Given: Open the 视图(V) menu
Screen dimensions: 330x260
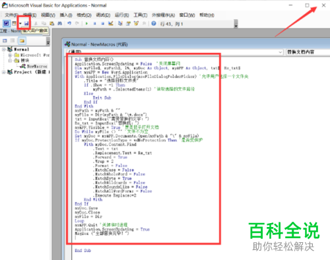Looking at the screenshot, I should point(48,15).
